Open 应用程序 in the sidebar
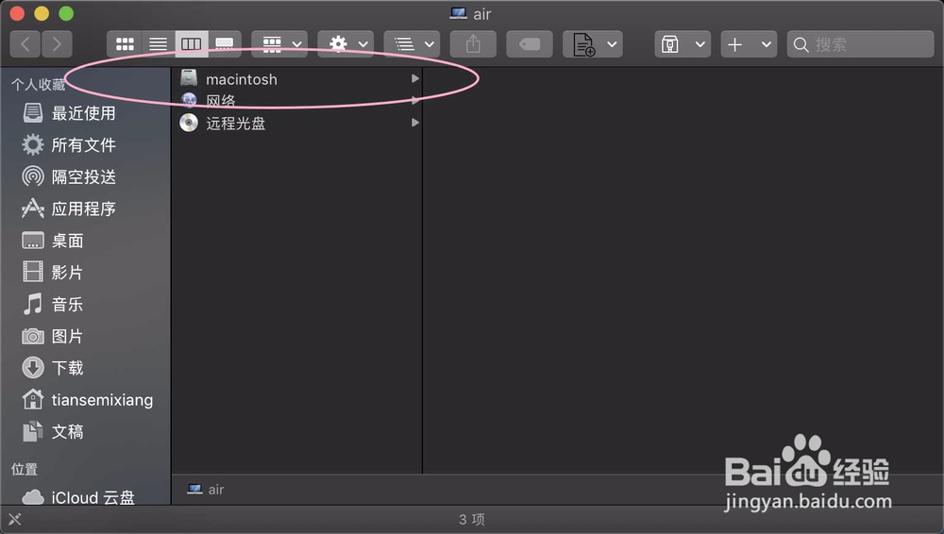Screen dimensions: 944x534 coord(86,209)
